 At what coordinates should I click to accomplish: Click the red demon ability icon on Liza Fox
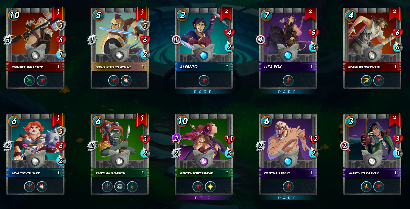tap(288, 80)
